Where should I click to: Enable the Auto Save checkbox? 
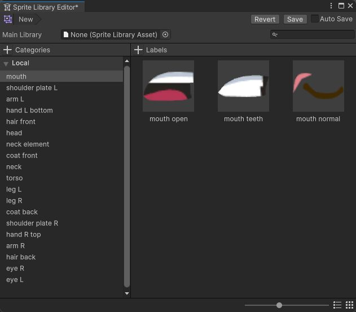tap(315, 19)
